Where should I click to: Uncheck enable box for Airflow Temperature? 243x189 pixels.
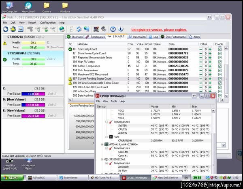pos(220,66)
